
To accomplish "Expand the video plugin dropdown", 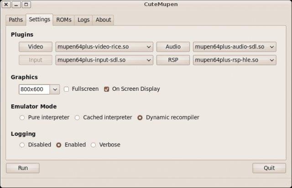I will click(x=104, y=47).
